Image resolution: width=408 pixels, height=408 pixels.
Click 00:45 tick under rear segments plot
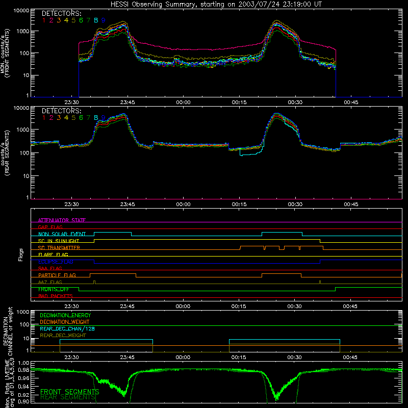click(x=351, y=205)
